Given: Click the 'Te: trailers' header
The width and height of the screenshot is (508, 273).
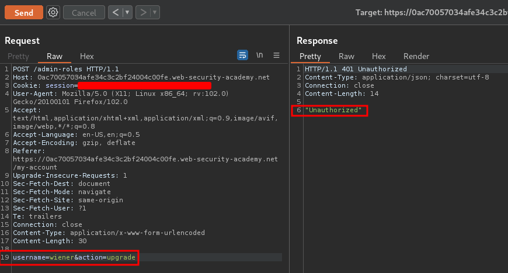Looking at the screenshot, I should tap(37, 216).
